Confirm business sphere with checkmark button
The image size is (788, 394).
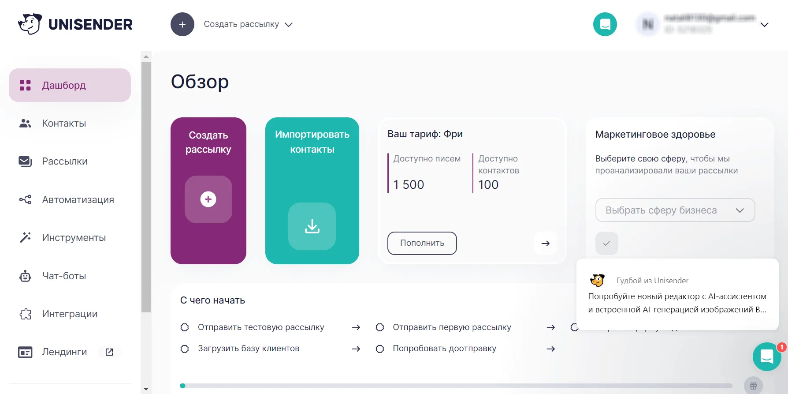click(606, 243)
